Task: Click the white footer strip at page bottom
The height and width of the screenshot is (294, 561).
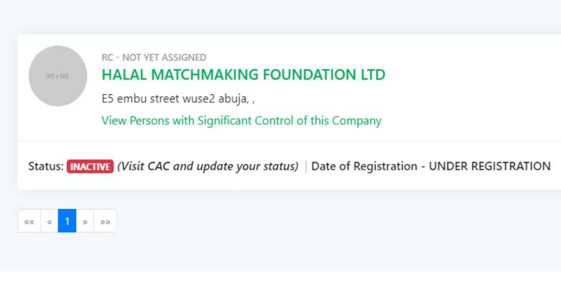Action: [x=280, y=283]
